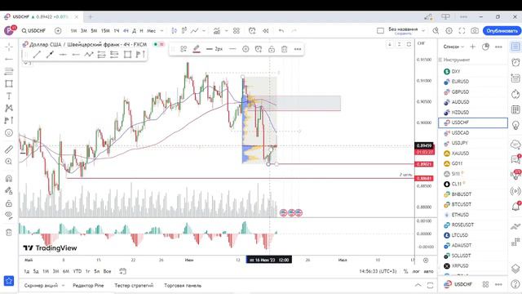Select DXY in the watchlist

[x=473, y=71]
